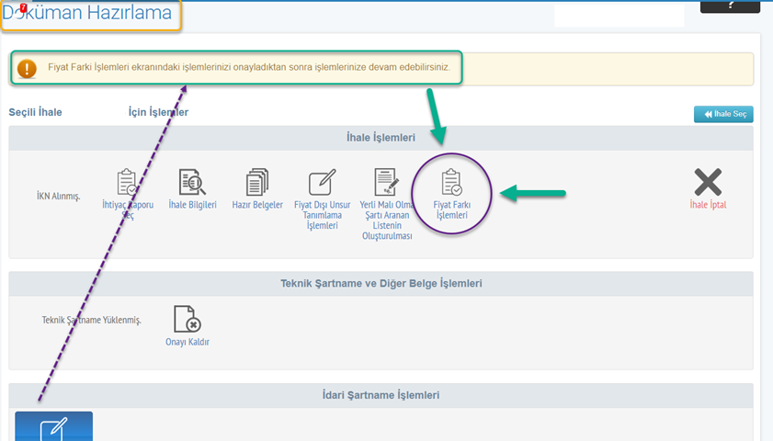Click the İhale Bilgileri magnifier document icon

click(x=192, y=183)
